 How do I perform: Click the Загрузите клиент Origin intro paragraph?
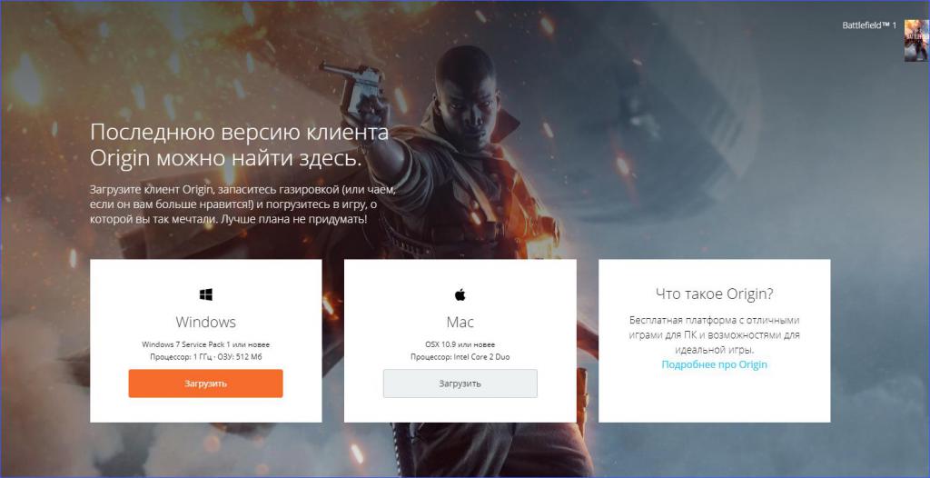(x=242, y=204)
